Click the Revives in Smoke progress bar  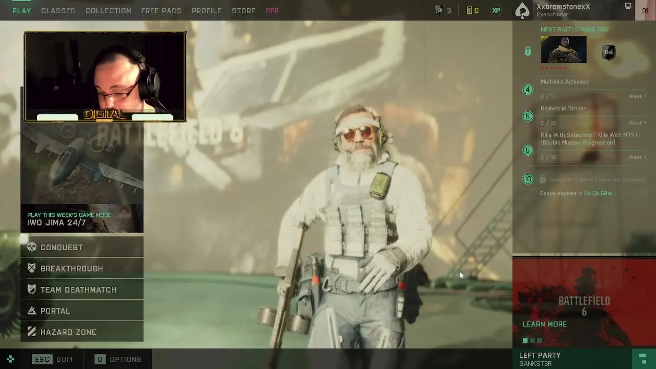click(593, 117)
